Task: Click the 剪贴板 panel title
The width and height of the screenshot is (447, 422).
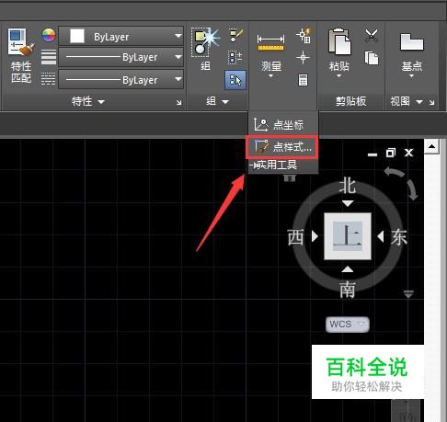Action: pyautogui.click(x=350, y=101)
